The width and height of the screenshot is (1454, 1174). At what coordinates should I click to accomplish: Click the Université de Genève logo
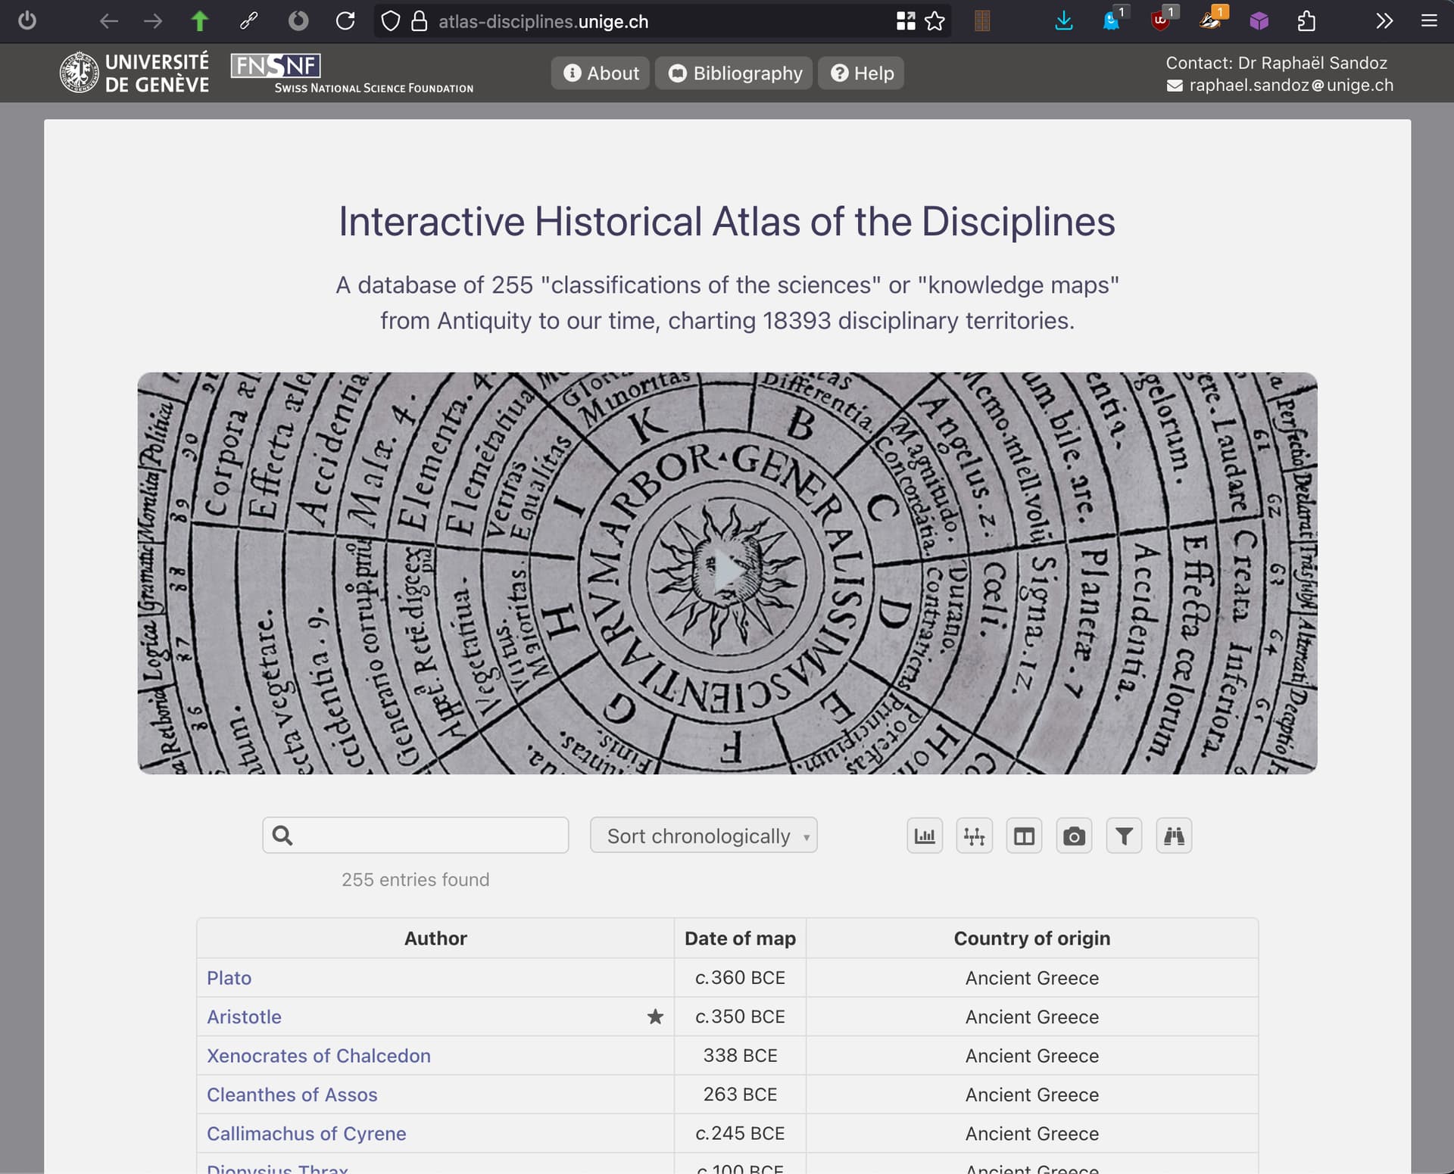(x=134, y=73)
